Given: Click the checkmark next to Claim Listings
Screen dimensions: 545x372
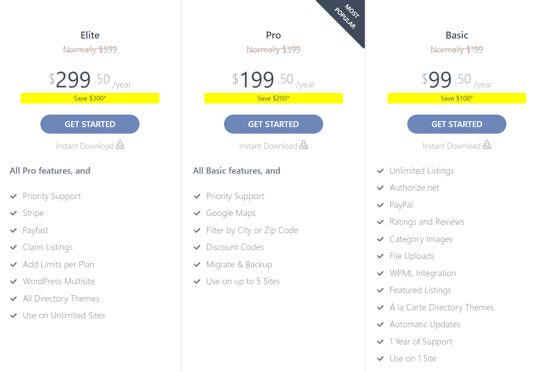Looking at the screenshot, I should click(14, 248).
